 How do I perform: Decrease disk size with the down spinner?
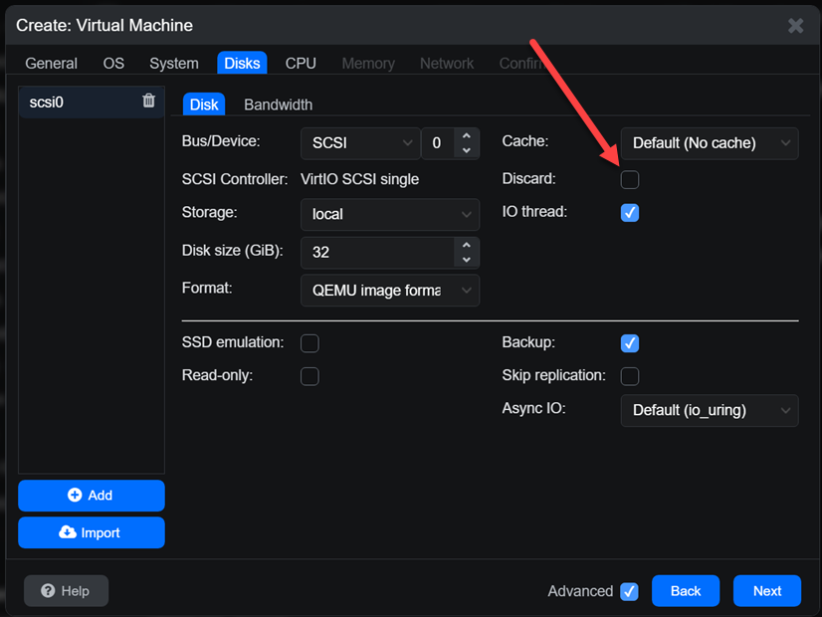[x=466, y=260]
